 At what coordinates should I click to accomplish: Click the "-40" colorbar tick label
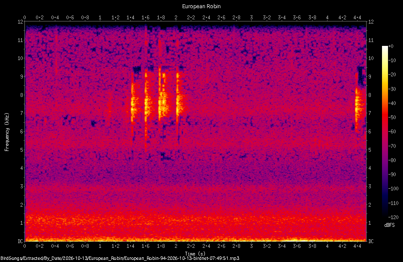[392, 103]
